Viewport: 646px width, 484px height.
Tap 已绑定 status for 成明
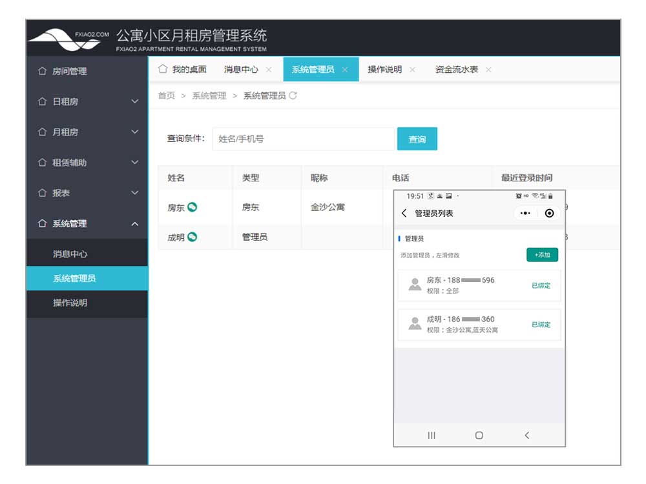pyautogui.click(x=541, y=325)
